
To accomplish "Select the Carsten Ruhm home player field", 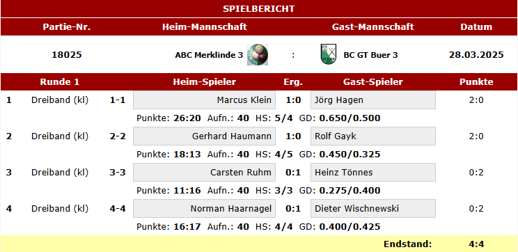I will (204, 173).
